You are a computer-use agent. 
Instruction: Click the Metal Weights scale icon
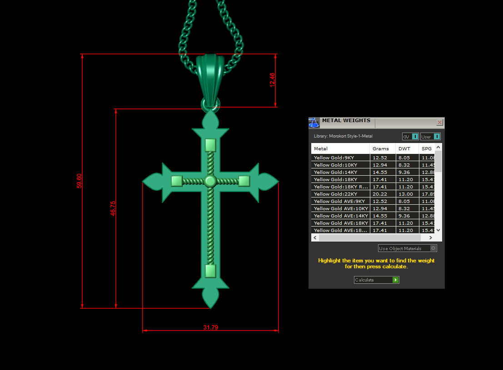click(314, 123)
